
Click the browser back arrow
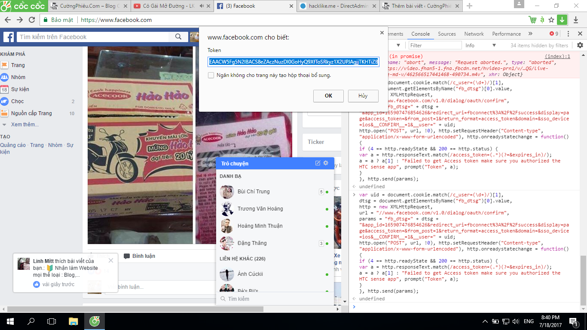(8, 20)
